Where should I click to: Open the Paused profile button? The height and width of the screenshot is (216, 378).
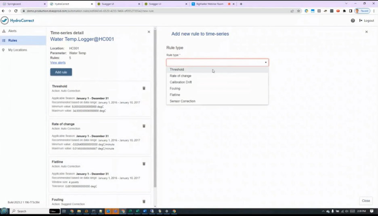tap(362, 11)
